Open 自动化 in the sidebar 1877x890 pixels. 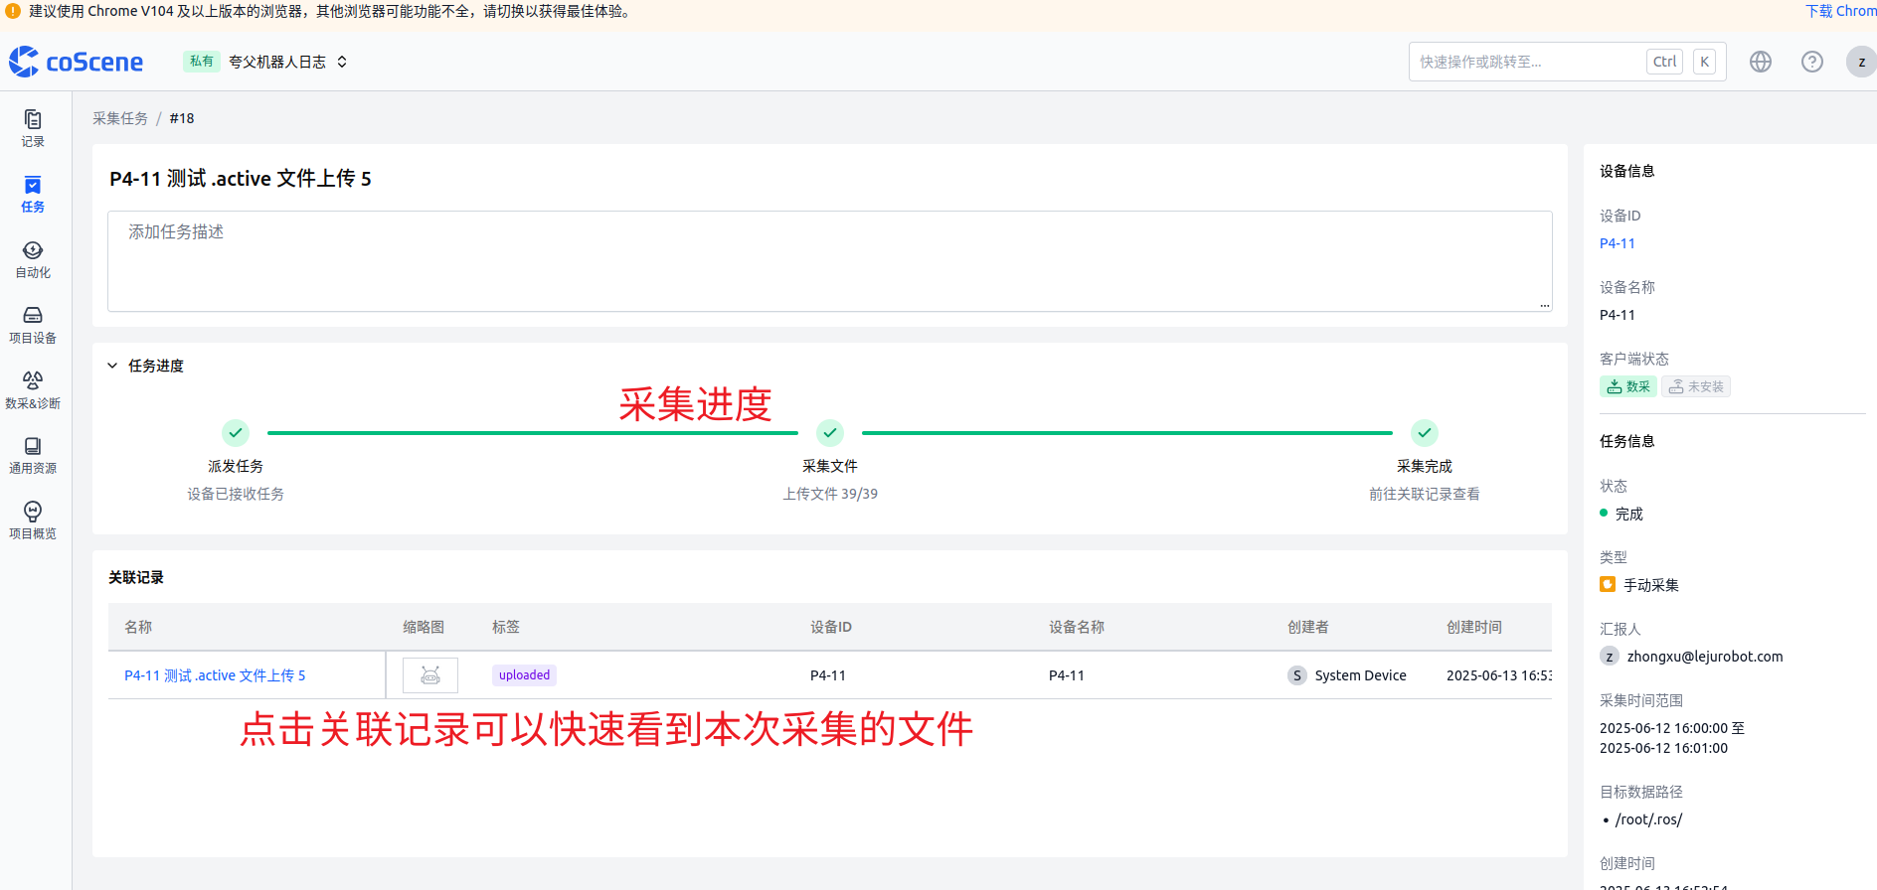33,259
